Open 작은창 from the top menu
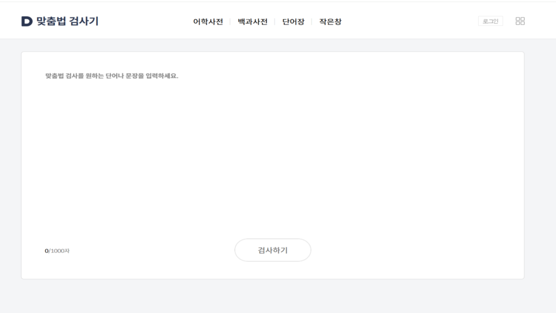Viewport: 556px width, 313px height. click(330, 22)
